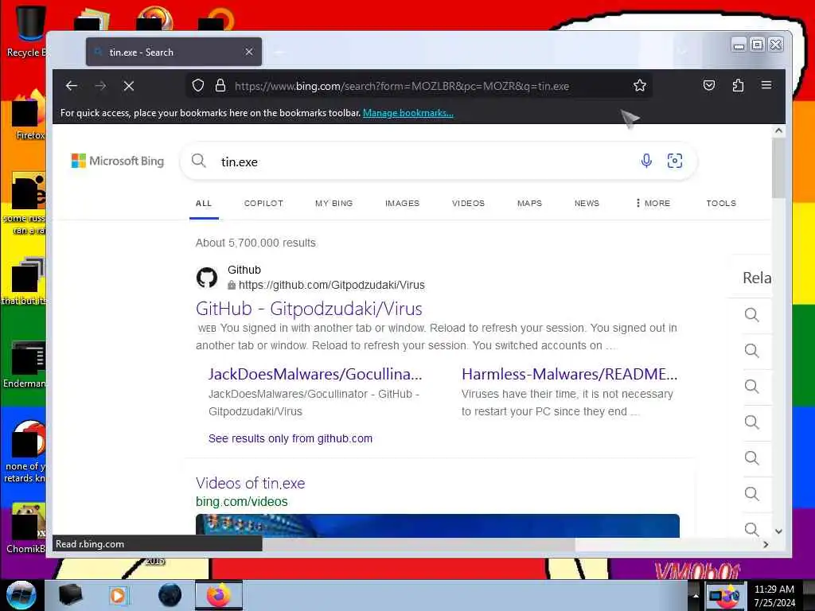Open the Windows Start button
Image resolution: width=815 pixels, height=611 pixels.
click(21, 595)
